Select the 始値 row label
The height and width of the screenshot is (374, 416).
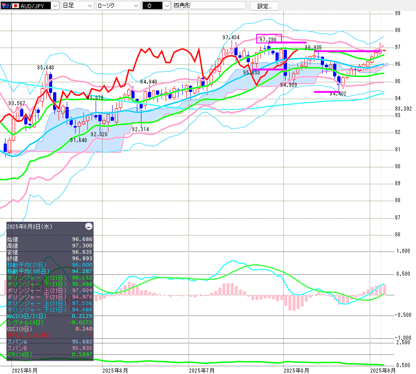pyautogui.click(x=12, y=239)
